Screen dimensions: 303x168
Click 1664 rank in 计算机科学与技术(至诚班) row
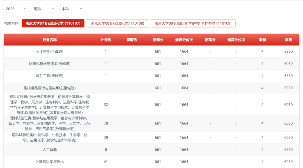point(184,64)
